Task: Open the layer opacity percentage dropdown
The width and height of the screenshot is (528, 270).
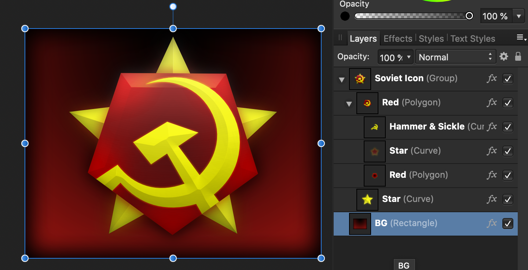Action: 409,57
